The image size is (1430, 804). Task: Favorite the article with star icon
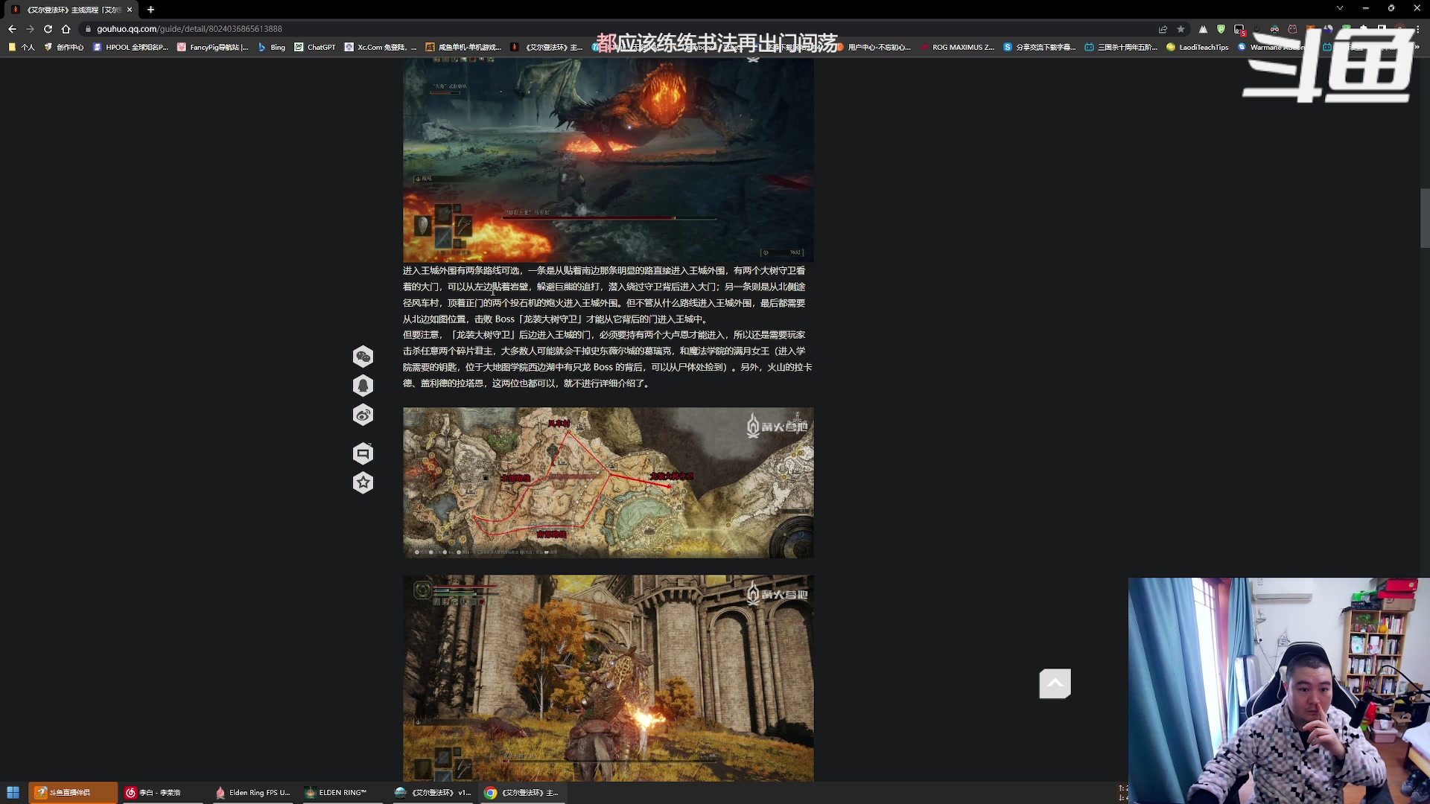[x=363, y=483]
